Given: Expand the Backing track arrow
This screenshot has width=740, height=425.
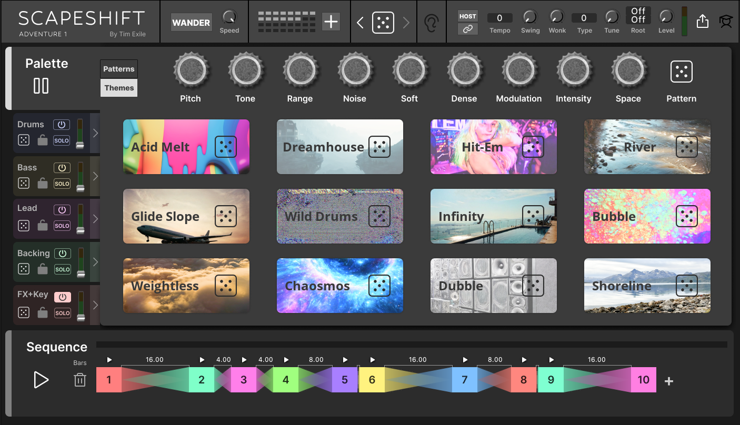Looking at the screenshot, I should pyautogui.click(x=95, y=262).
